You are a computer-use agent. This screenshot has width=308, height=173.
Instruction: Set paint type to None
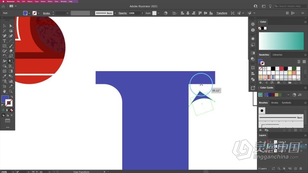tap(12, 110)
